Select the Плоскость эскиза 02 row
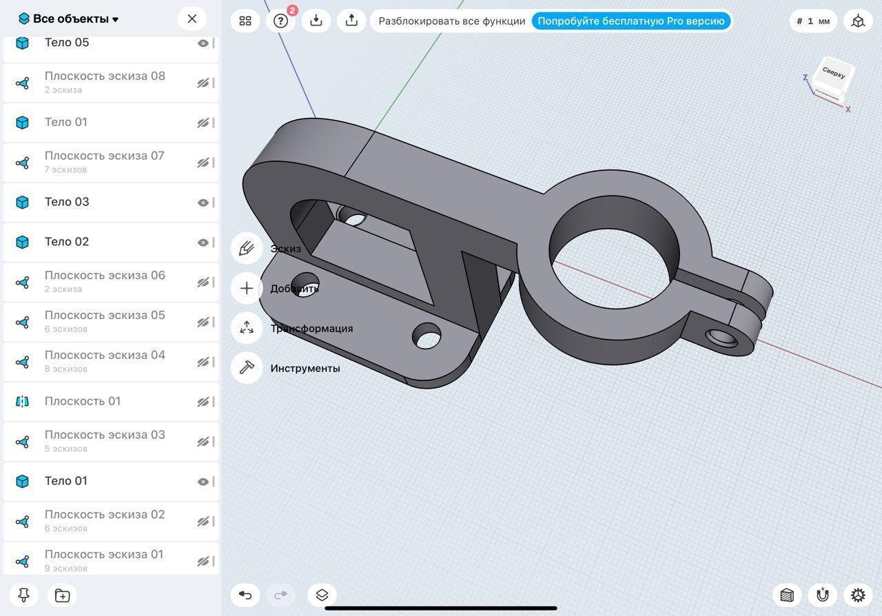 pyautogui.click(x=111, y=521)
